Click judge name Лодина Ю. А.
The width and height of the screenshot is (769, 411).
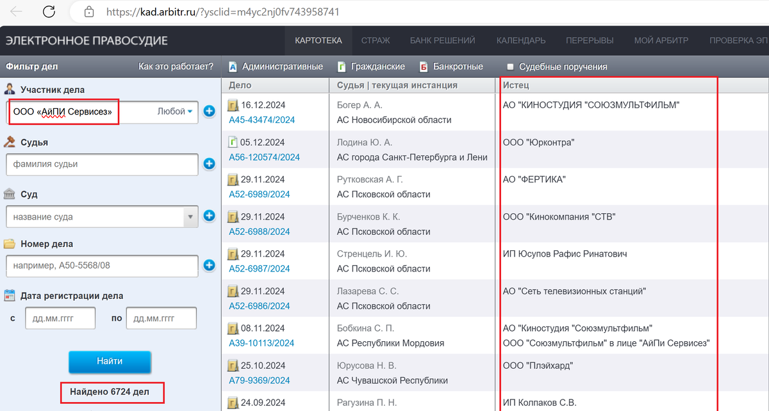pyautogui.click(x=365, y=142)
